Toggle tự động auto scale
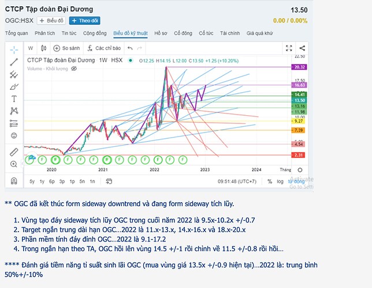 point(296,181)
